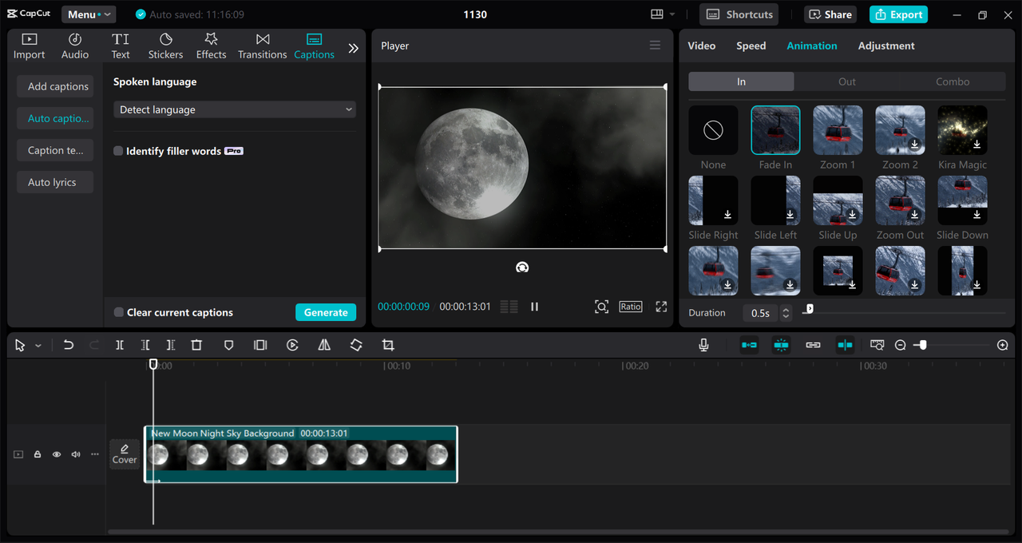Add a marker with the shield icon
1022x543 pixels.
point(228,345)
